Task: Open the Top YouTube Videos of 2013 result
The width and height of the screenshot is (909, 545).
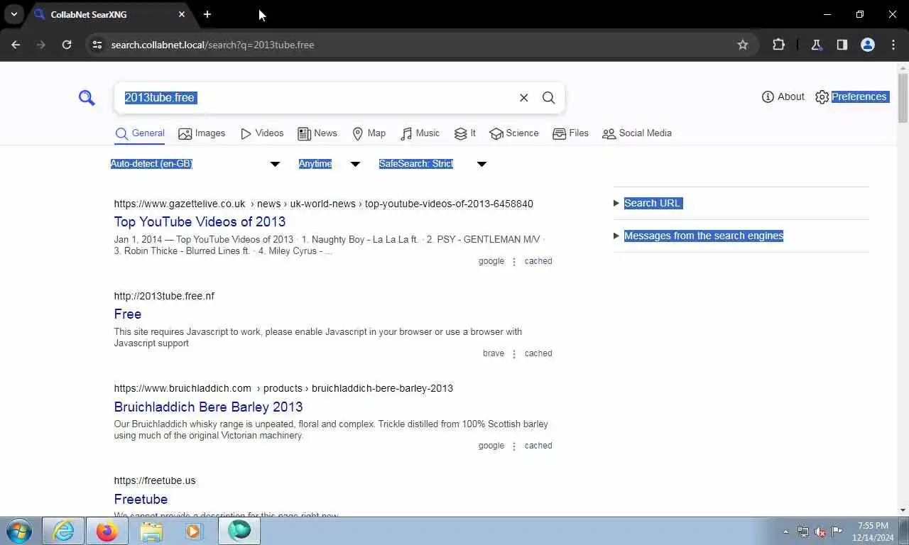Action: coord(200,222)
